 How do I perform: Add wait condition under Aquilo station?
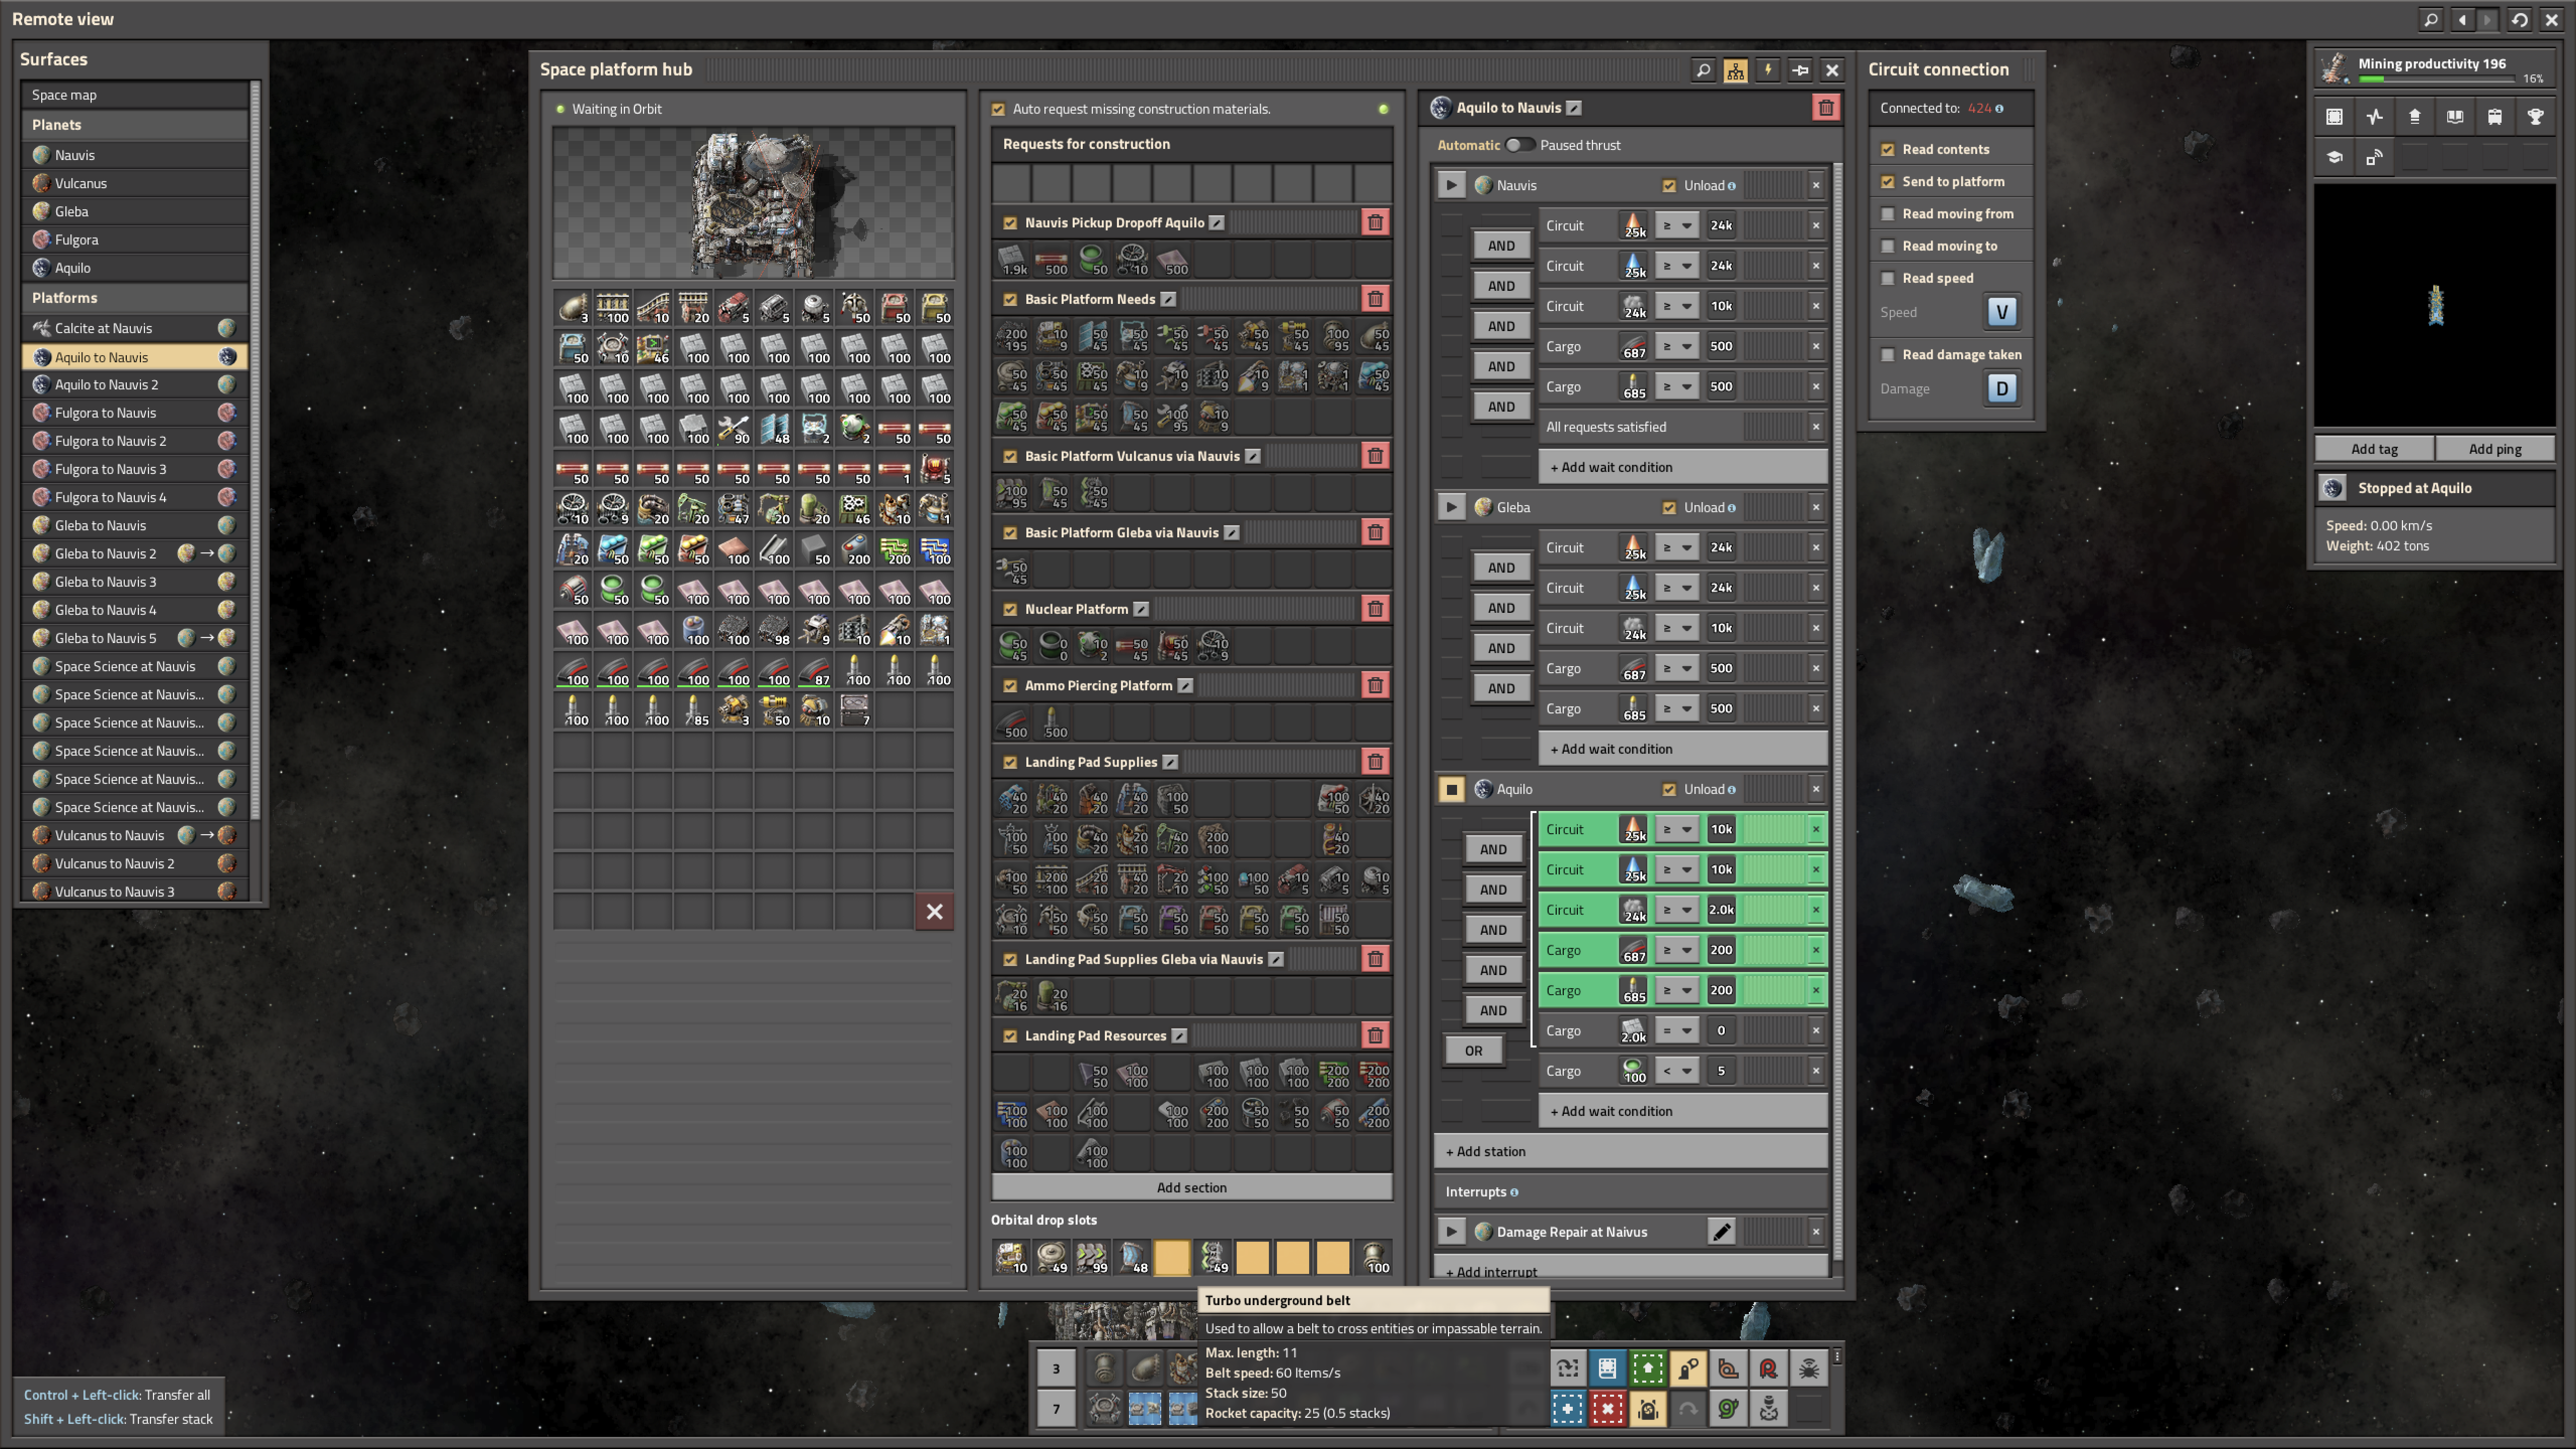1682,1111
